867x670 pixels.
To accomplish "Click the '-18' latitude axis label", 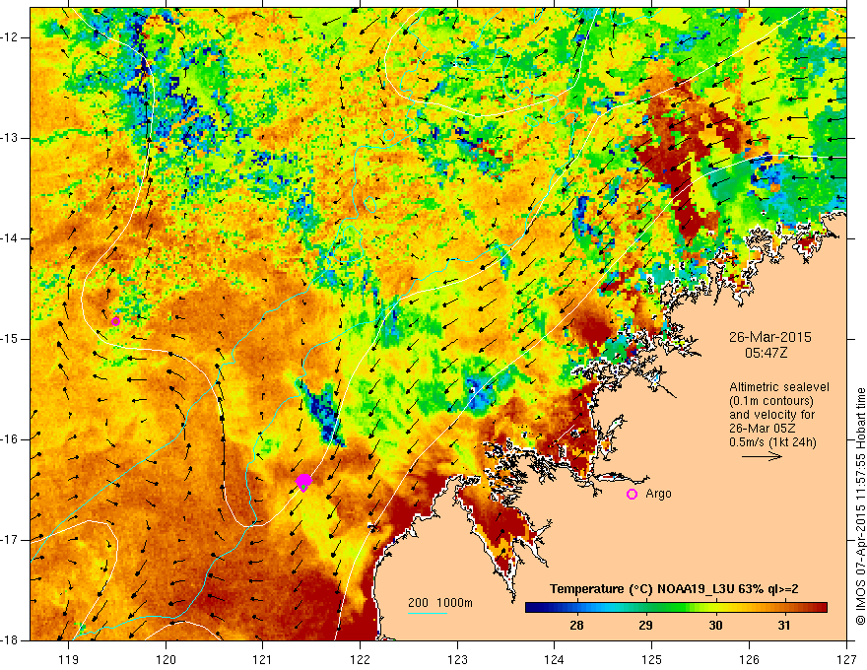I will pyautogui.click(x=10, y=640).
